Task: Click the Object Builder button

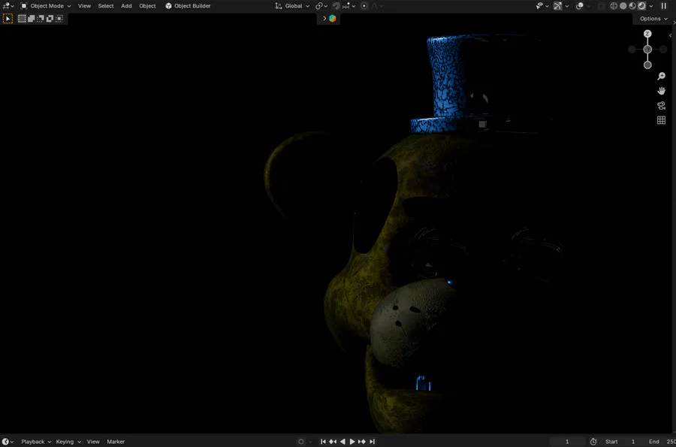Action: 188,5
